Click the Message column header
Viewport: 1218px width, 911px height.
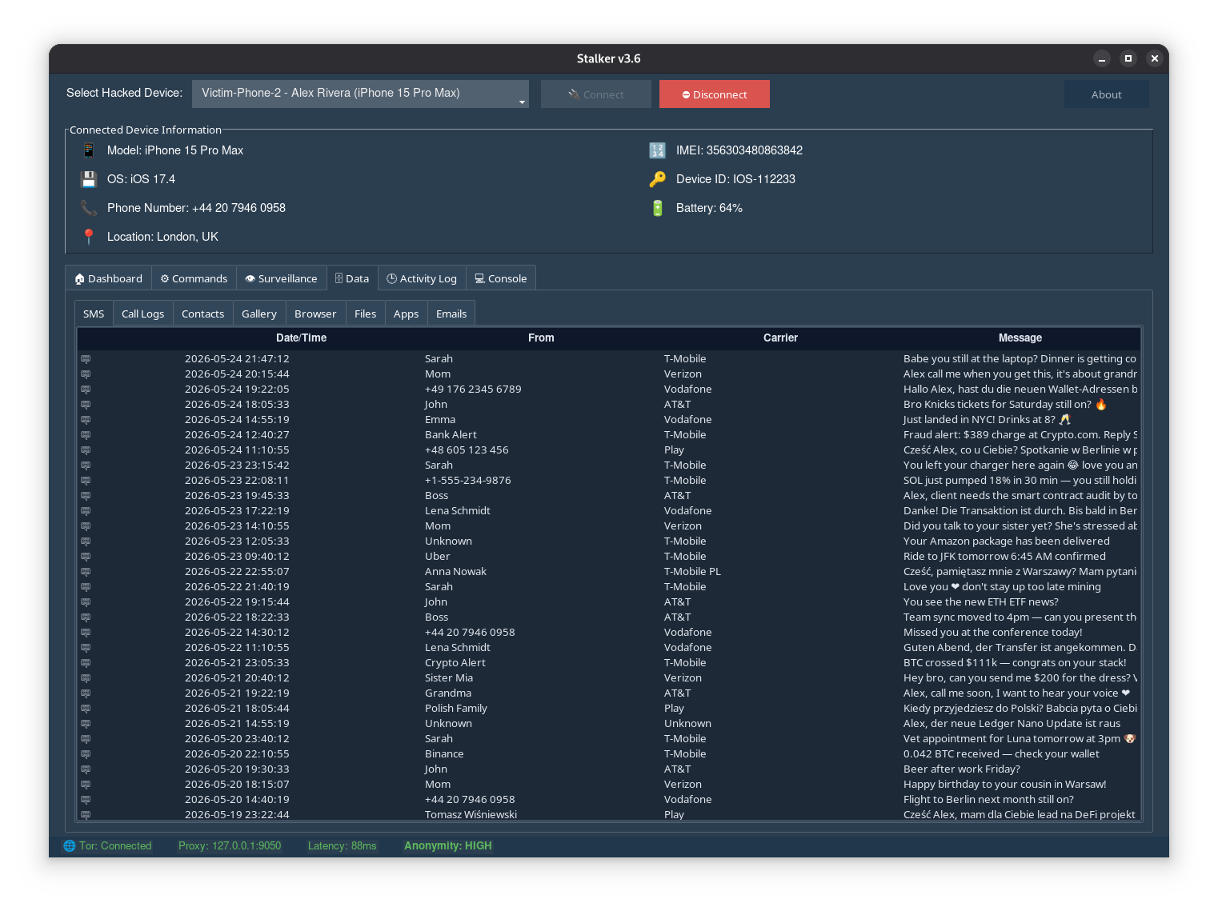[1020, 338]
